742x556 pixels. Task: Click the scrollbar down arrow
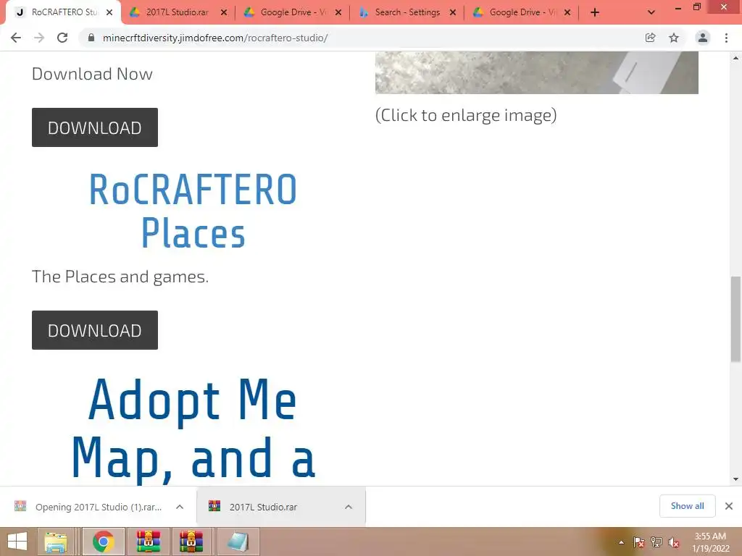[736, 479]
